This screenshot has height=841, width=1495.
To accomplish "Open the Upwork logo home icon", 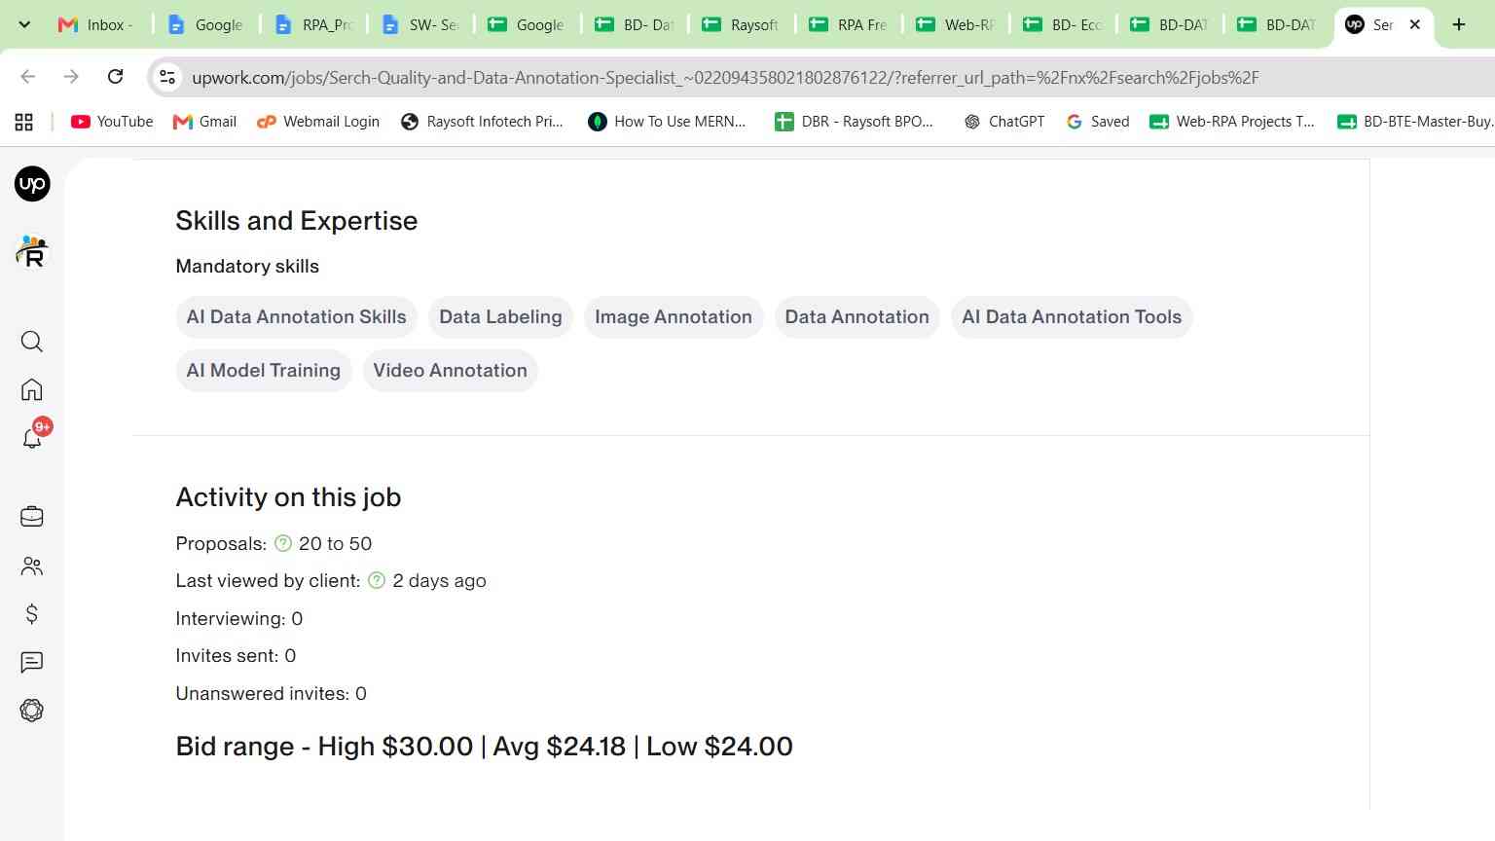I will pos(32,184).
